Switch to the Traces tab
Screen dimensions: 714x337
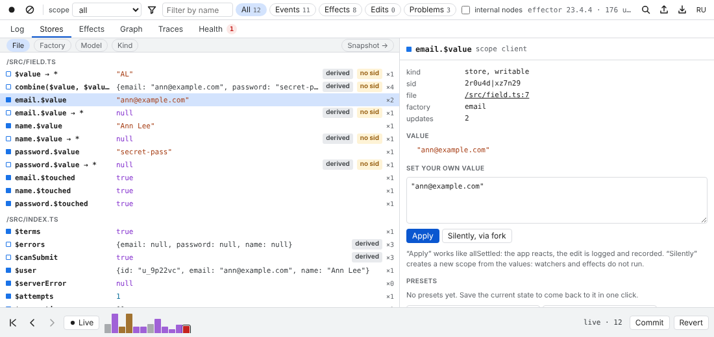pos(171,29)
